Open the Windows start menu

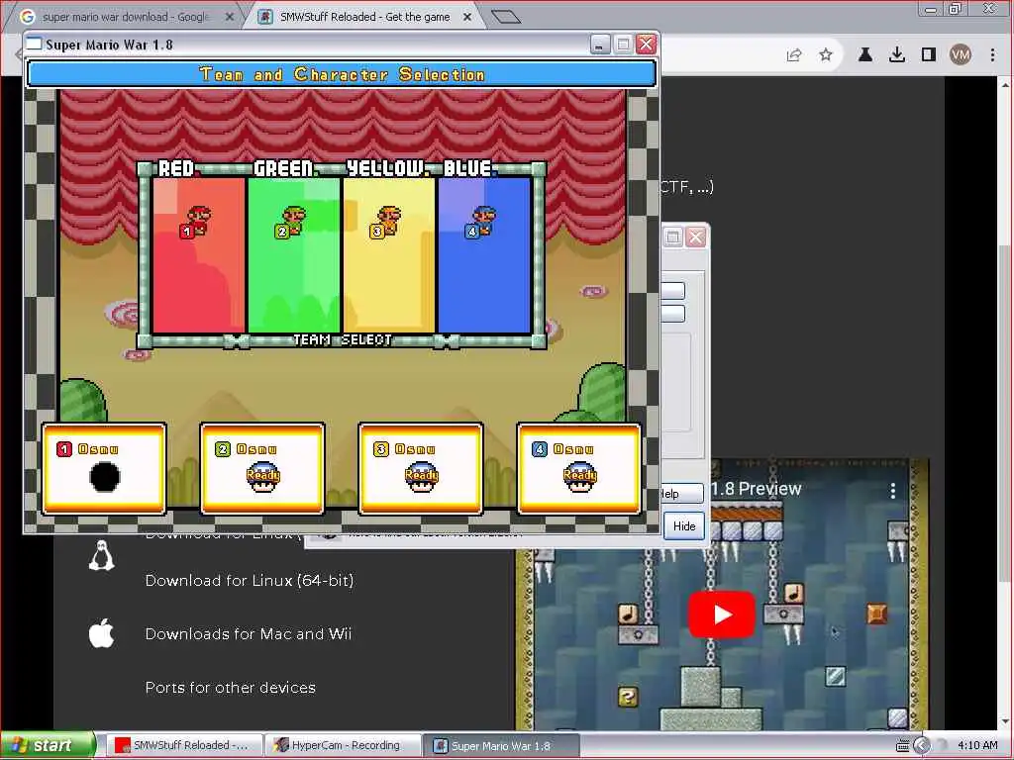tap(47, 745)
